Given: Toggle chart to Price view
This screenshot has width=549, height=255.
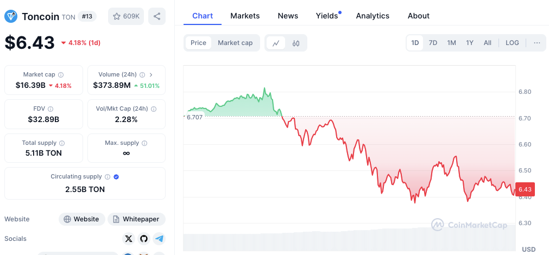Looking at the screenshot, I should 198,43.
